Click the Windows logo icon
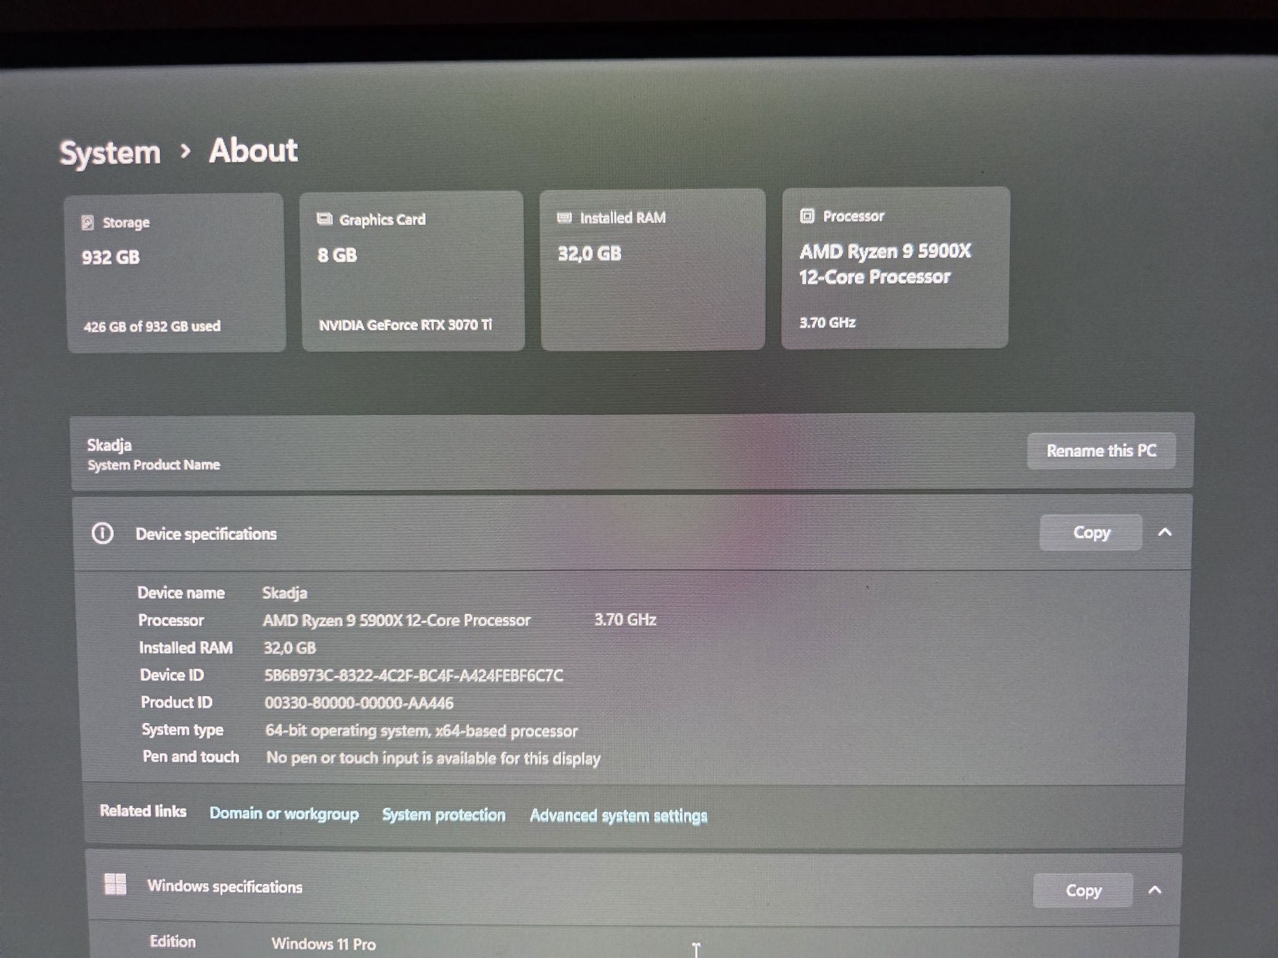This screenshot has width=1278, height=958. click(116, 885)
